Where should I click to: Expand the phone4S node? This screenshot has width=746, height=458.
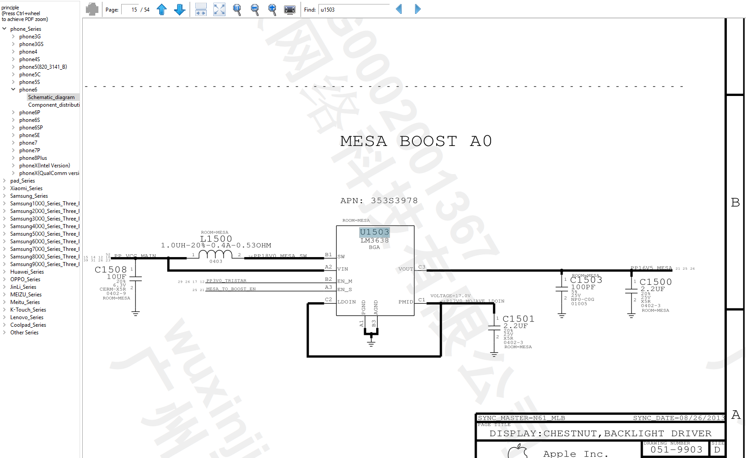13,59
